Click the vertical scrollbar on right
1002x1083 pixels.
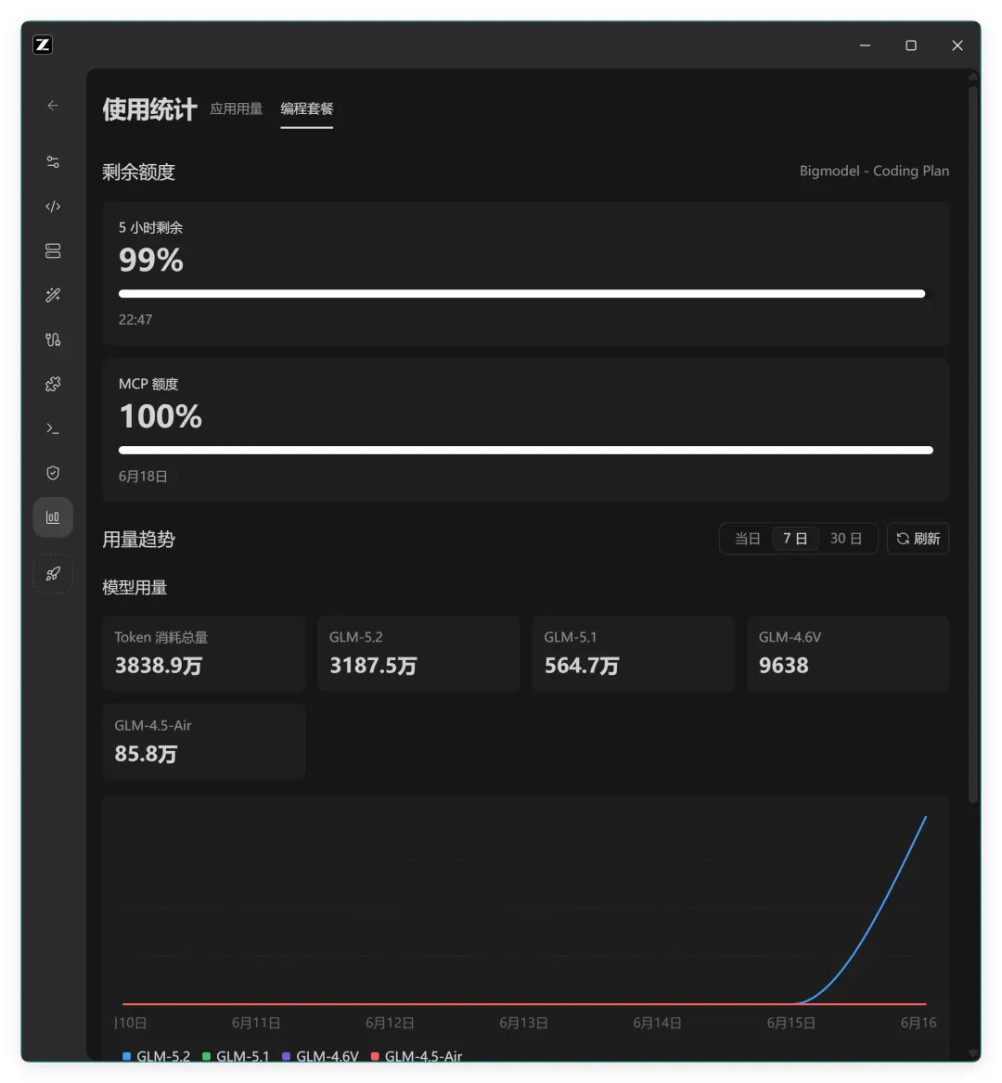pyautogui.click(x=973, y=442)
